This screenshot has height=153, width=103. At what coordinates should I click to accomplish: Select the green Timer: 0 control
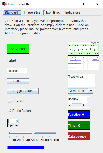(x=79, y=125)
